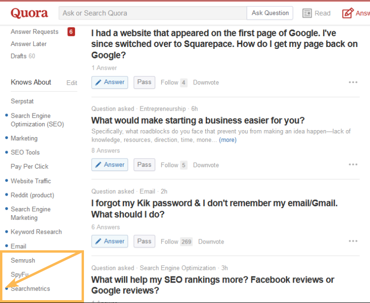Select the Pay Per Click topic
370x303 pixels.
29,167
